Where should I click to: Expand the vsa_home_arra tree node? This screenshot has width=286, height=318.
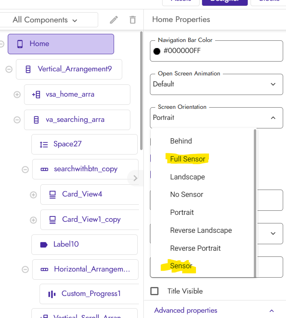click(x=17, y=95)
